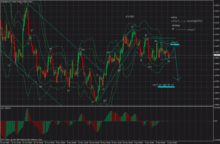Click the '11 Dec' time axis label
The image size is (220, 144).
tap(172, 143)
